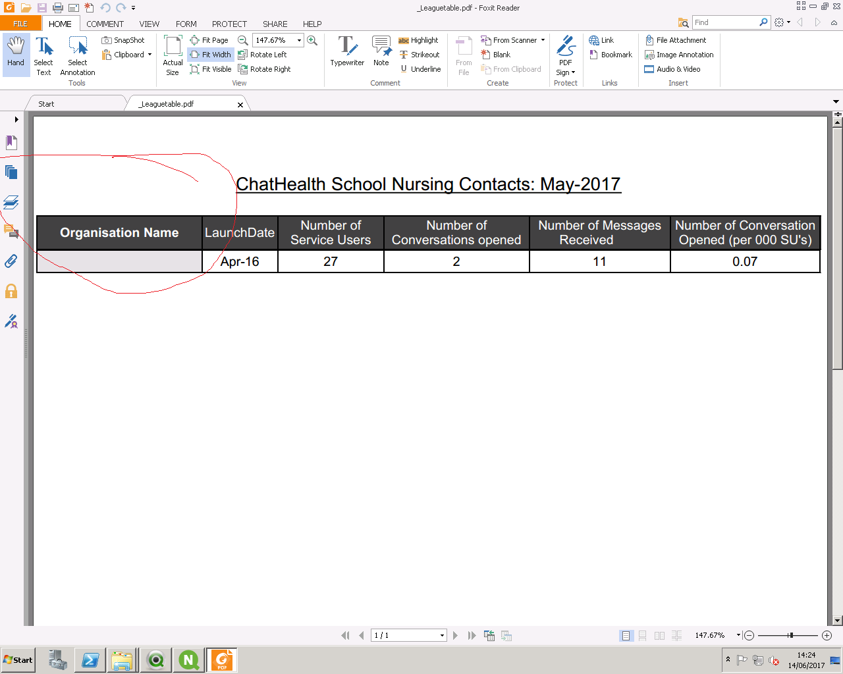The height and width of the screenshot is (674, 843).
Task: Create PDF From Scanner
Action: (508, 40)
